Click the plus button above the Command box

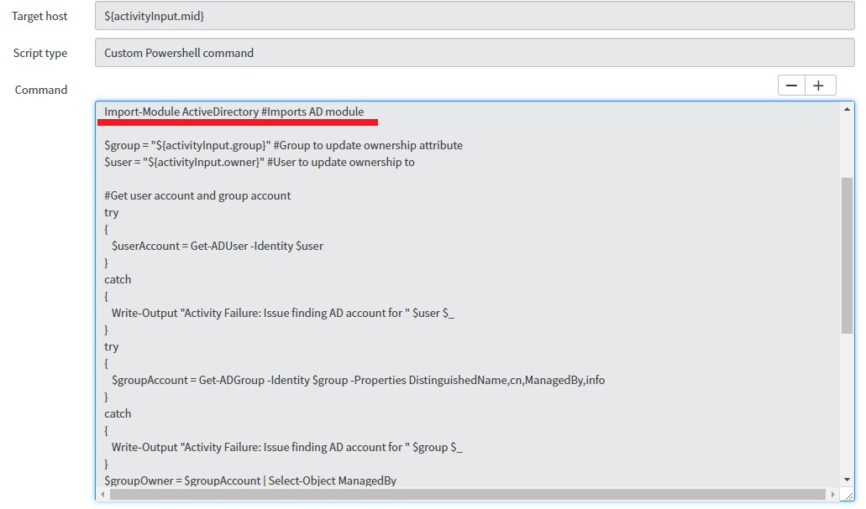820,86
